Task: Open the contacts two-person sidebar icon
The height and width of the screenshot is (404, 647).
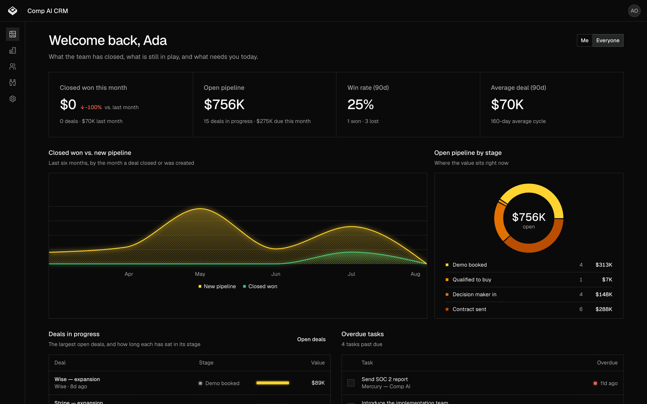Action: [x=13, y=66]
